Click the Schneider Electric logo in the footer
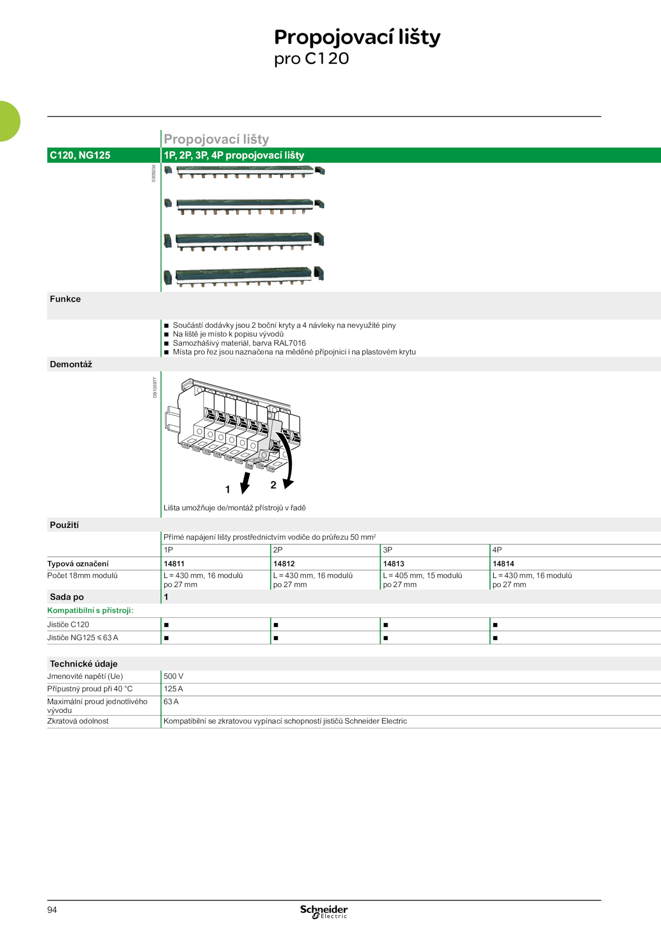The height and width of the screenshot is (935, 661). coord(324,911)
